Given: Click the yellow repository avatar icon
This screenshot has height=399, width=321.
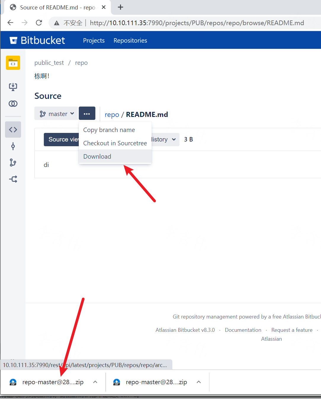Looking at the screenshot, I should [x=13, y=63].
